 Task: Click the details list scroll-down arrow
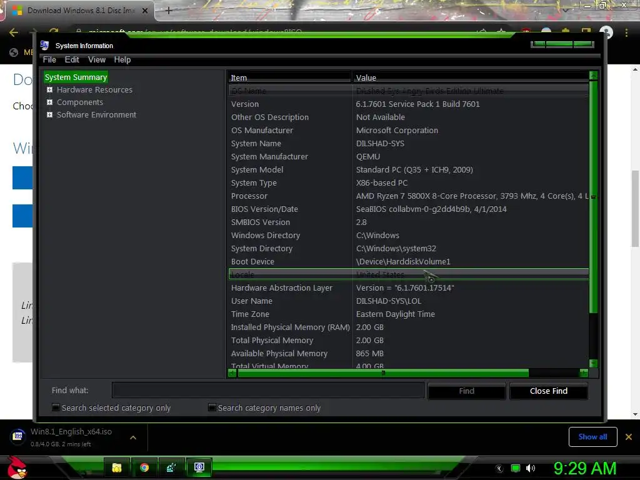(594, 363)
